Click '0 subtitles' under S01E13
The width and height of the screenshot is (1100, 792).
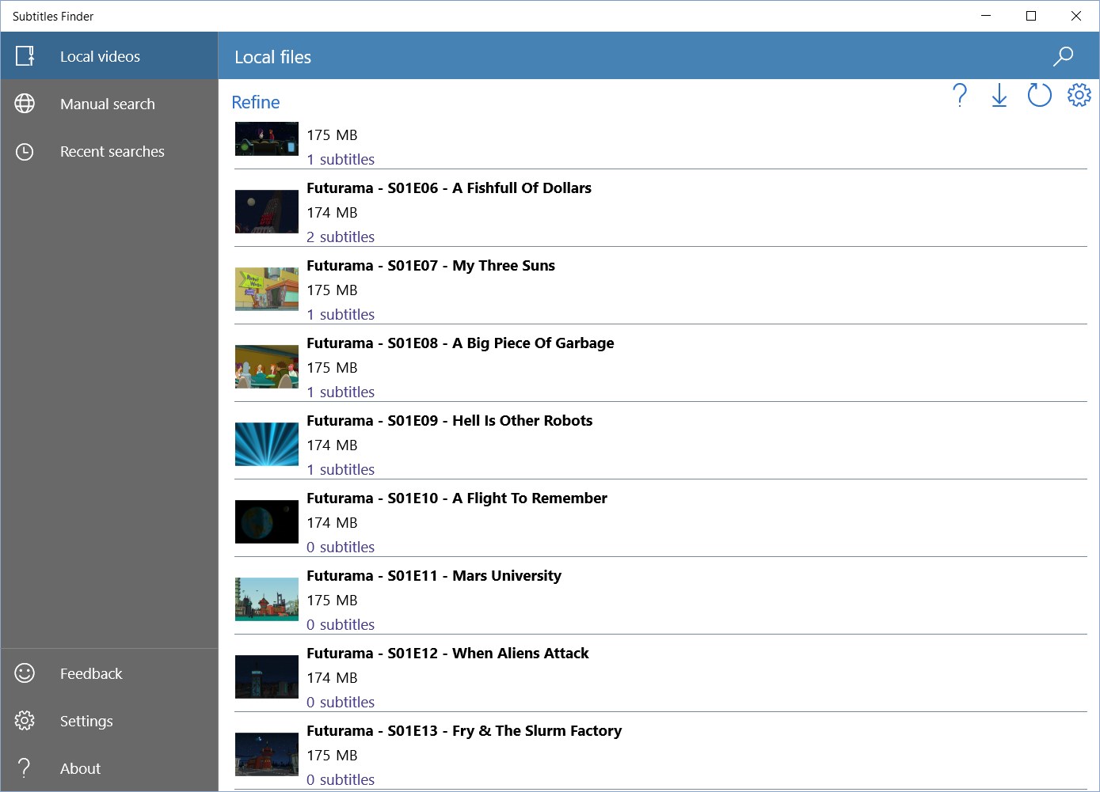pos(341,779)
